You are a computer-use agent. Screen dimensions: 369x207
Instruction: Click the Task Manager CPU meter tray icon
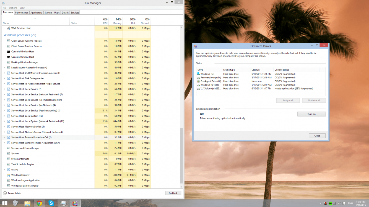pyautogui.click(x=326, y=203)
